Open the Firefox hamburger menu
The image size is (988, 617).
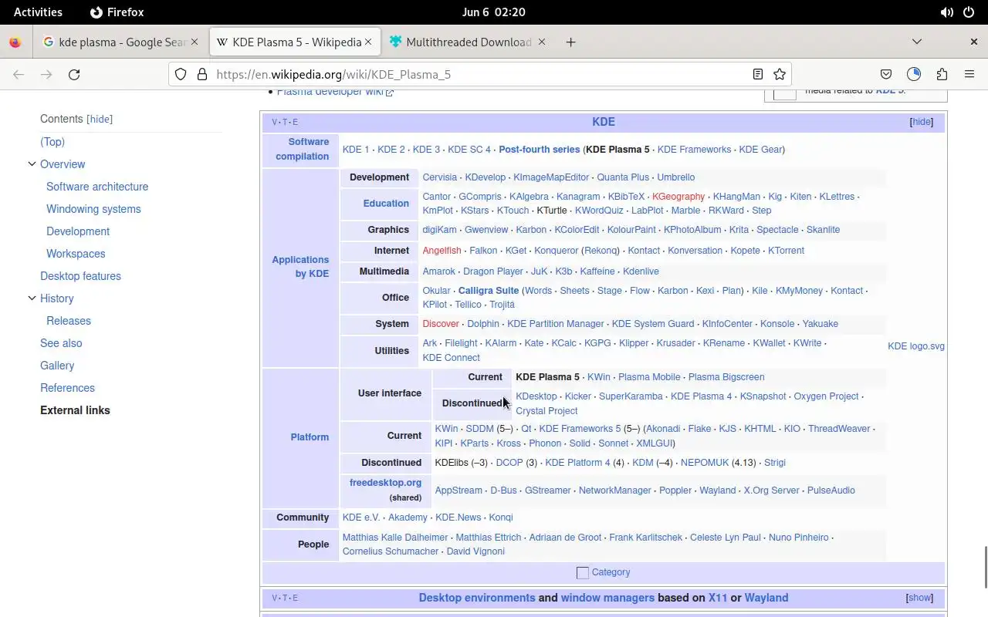pos(969,75)
